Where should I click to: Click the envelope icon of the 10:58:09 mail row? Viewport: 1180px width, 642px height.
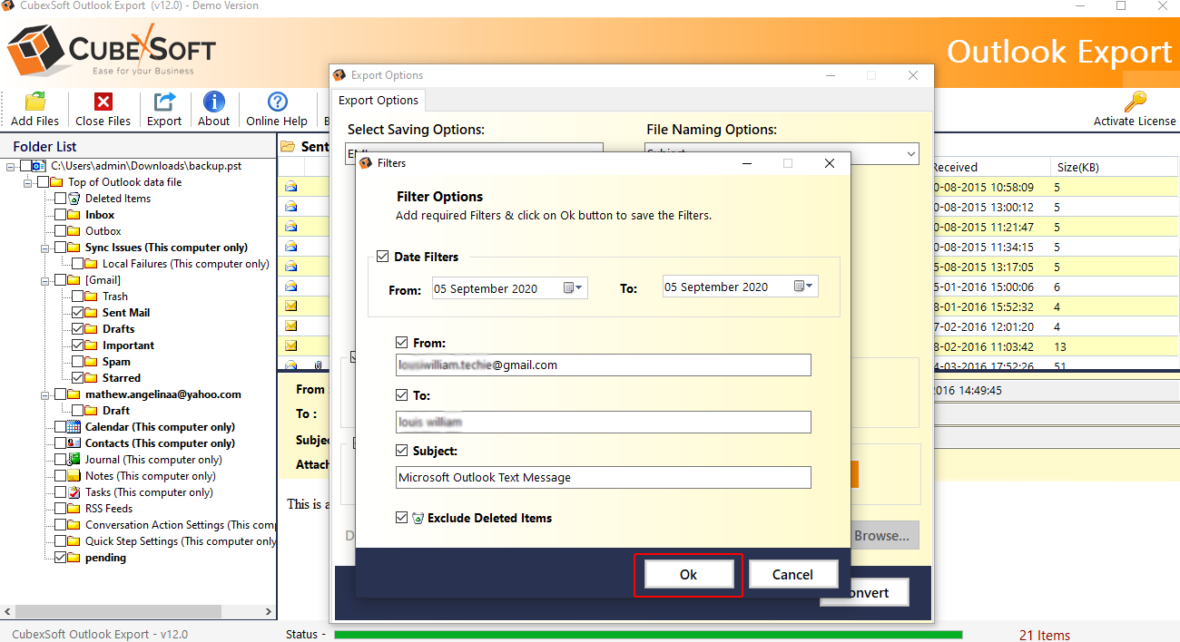click(x=291, y=187)
